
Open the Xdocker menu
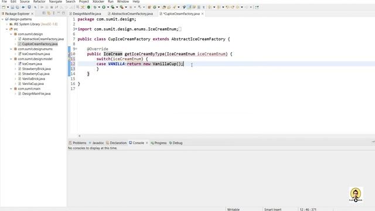tap(98, 1)
